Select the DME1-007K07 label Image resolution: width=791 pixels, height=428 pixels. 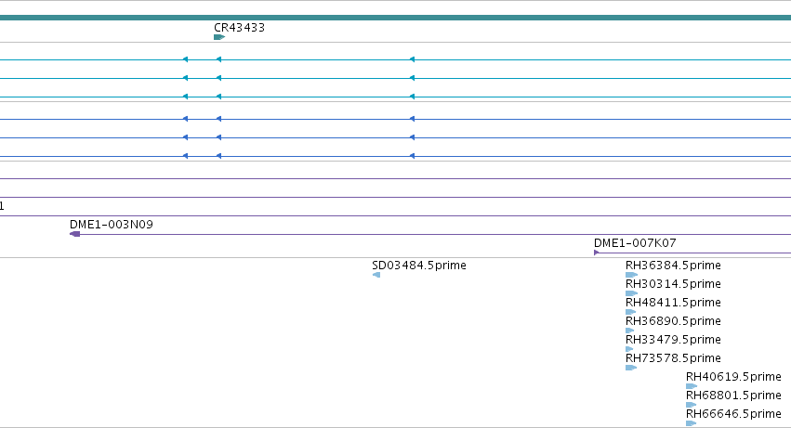(x=635, y=243)
